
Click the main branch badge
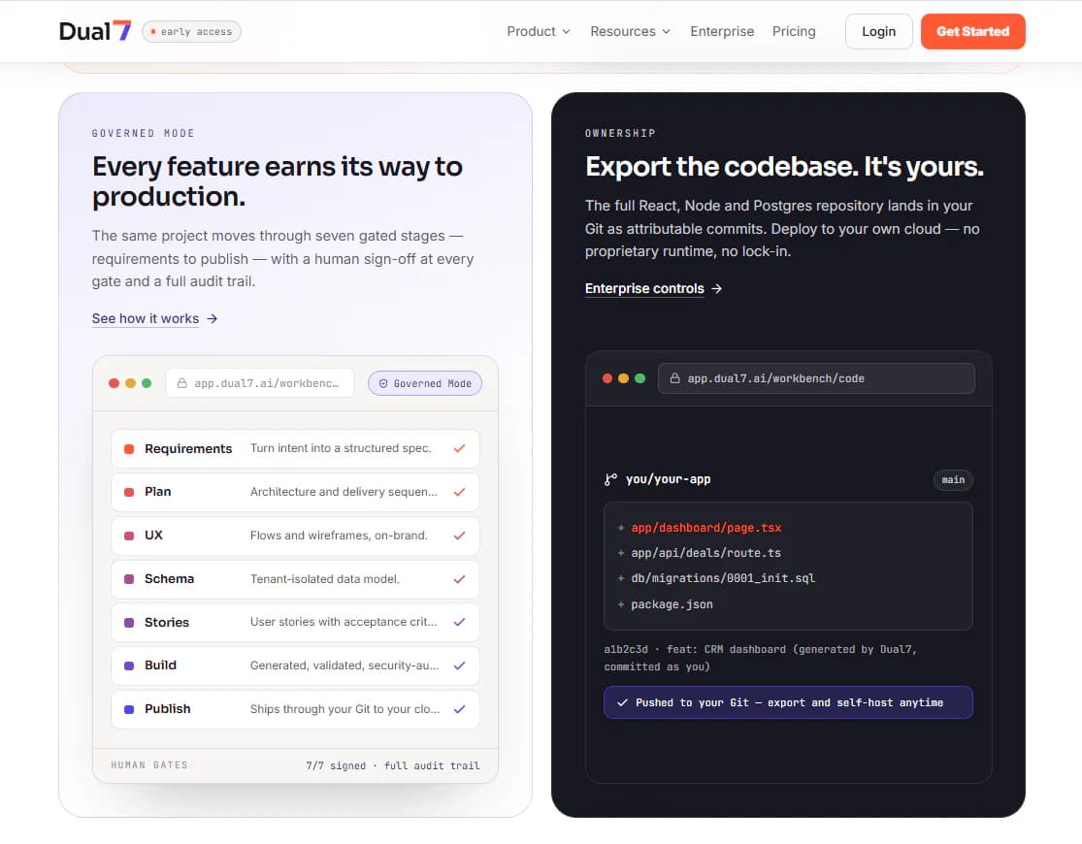[953, 479]
